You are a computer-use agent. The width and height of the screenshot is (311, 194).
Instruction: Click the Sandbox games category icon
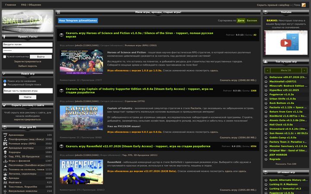[5, 165]
